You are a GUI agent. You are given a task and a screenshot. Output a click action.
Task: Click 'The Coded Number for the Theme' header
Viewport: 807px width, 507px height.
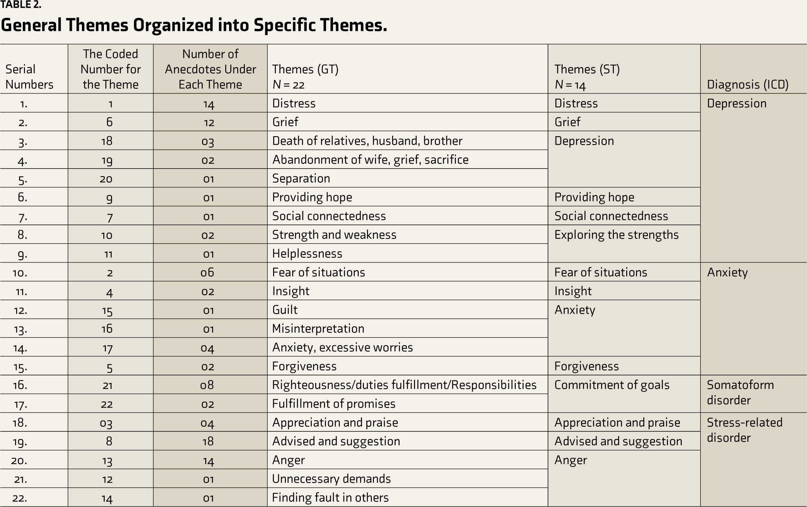pos(110,69)
